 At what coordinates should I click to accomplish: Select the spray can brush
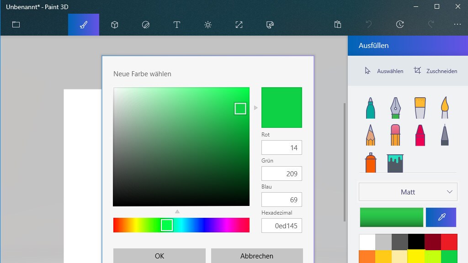pos(370,162)
